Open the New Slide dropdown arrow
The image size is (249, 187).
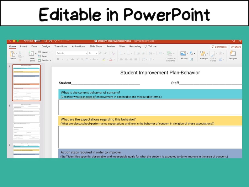coord(36,54)
